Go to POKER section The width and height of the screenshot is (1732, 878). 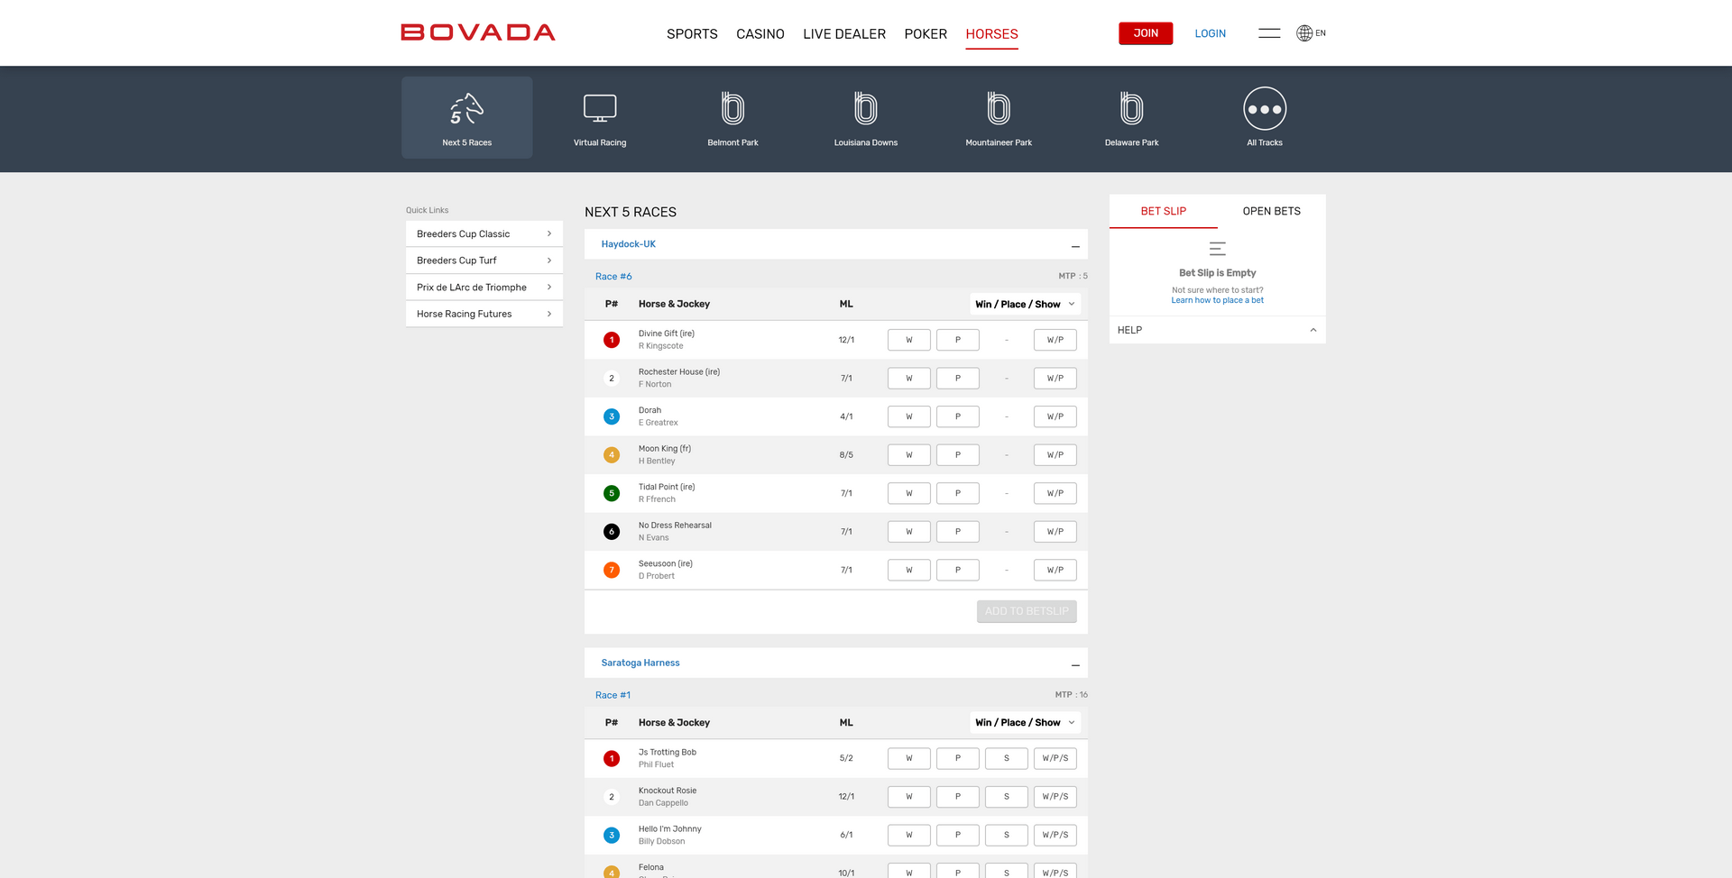pos(926,34)
